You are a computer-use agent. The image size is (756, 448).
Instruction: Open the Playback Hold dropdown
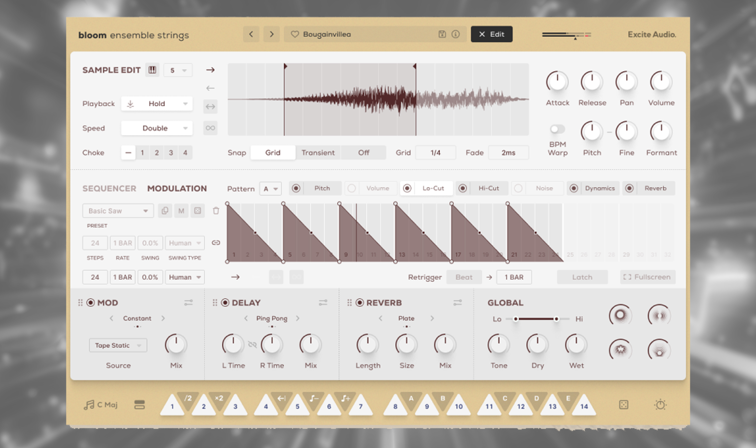(x=157, y=104)
